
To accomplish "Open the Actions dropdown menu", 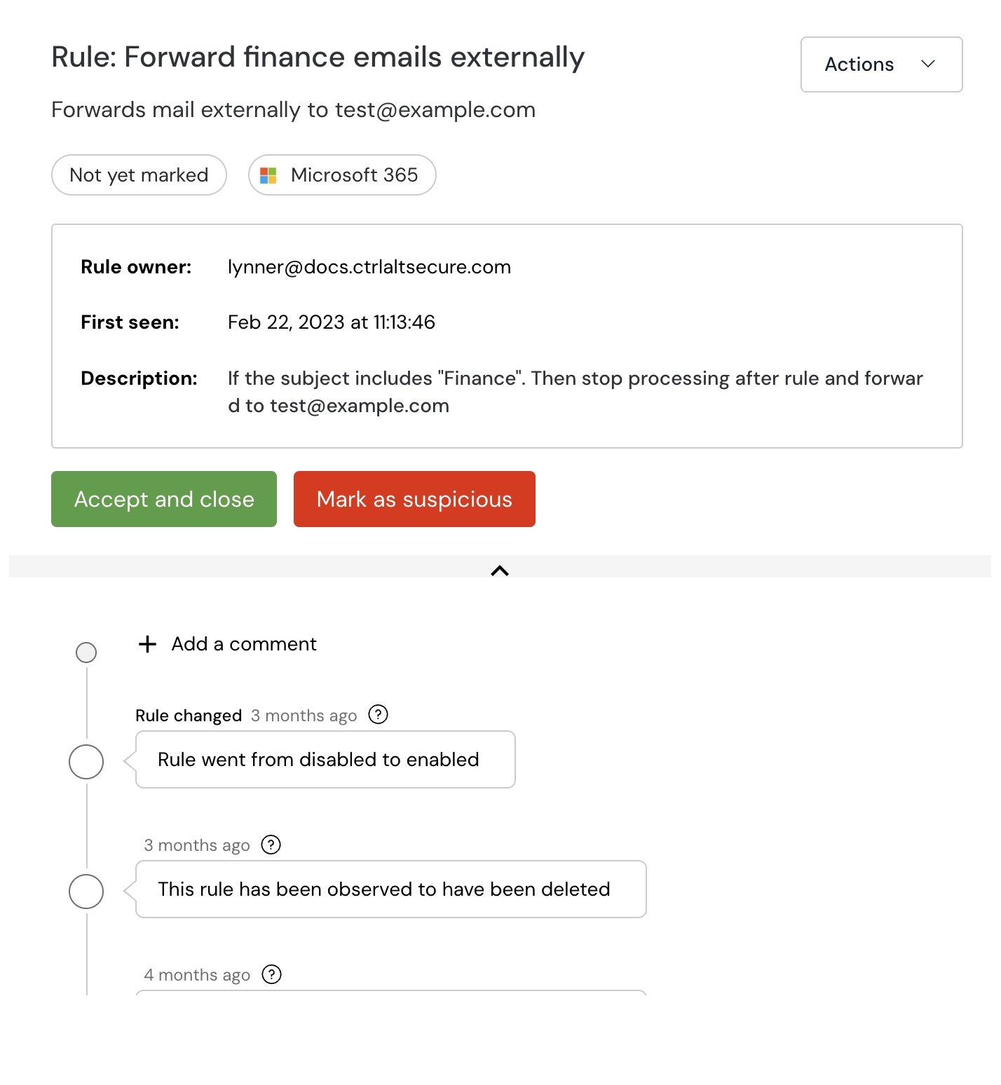I will pos(880,64).
